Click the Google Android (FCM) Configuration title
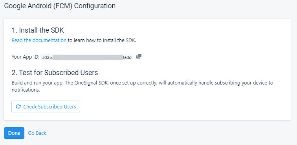This screenshot has height=145, width=297. (60, 6)
